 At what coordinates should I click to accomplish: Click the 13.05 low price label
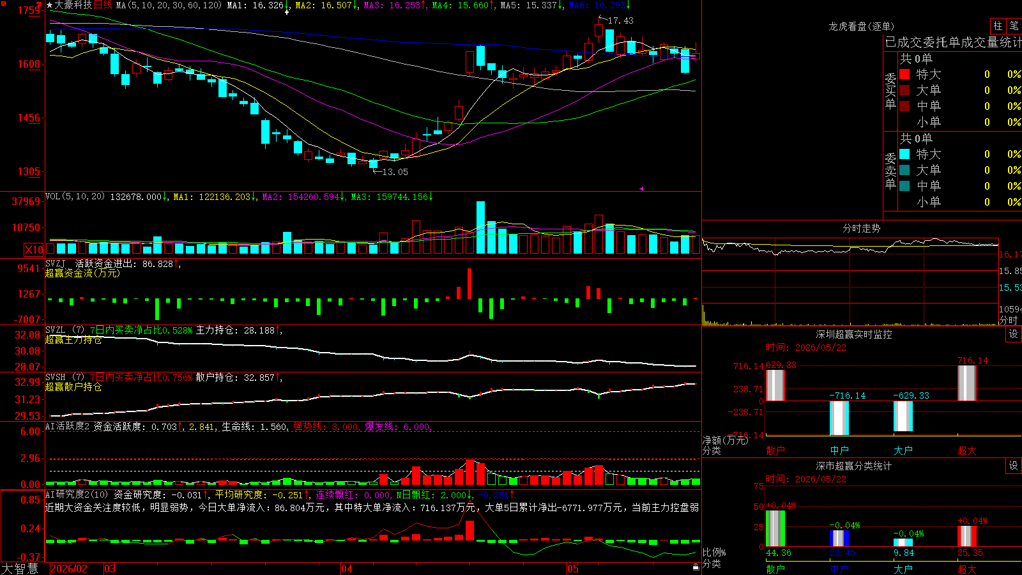395,172
